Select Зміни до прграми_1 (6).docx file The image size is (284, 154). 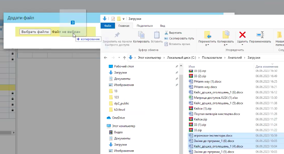(214, 141)
